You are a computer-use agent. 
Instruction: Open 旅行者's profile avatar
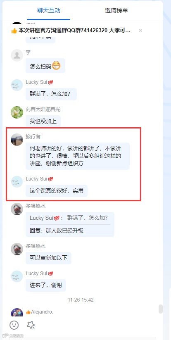(17, 139)
